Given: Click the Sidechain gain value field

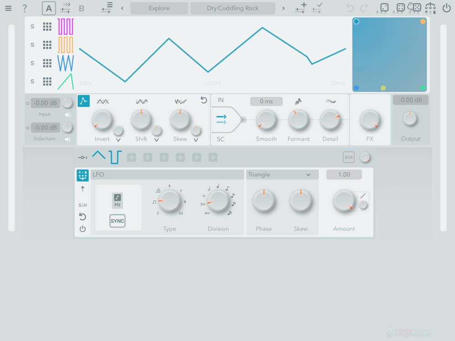Looking at the screenshot, I should (x=45, y=128).
